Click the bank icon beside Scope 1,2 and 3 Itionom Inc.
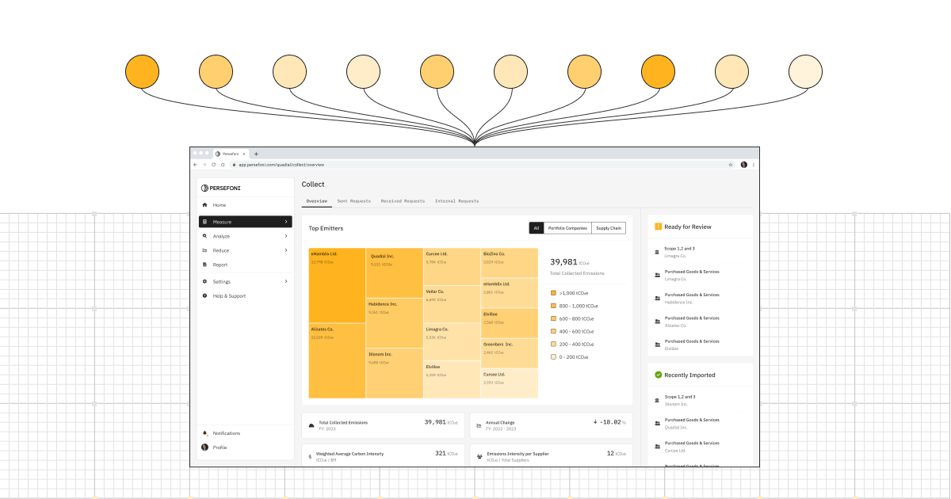The height and width of the screenshot is (499, 951). 657,400
